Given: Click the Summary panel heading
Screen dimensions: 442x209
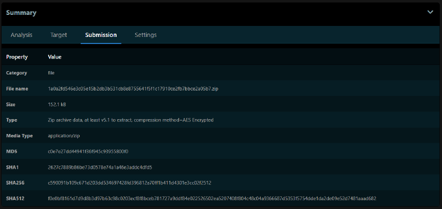Looking at the screenshot, I should pyautogui.click(x=21, y=13).
